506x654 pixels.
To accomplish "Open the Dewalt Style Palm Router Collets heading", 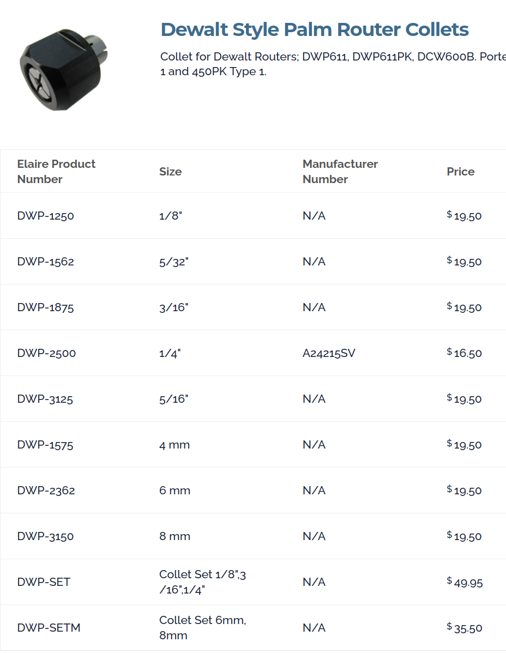I will coord(315,29).
